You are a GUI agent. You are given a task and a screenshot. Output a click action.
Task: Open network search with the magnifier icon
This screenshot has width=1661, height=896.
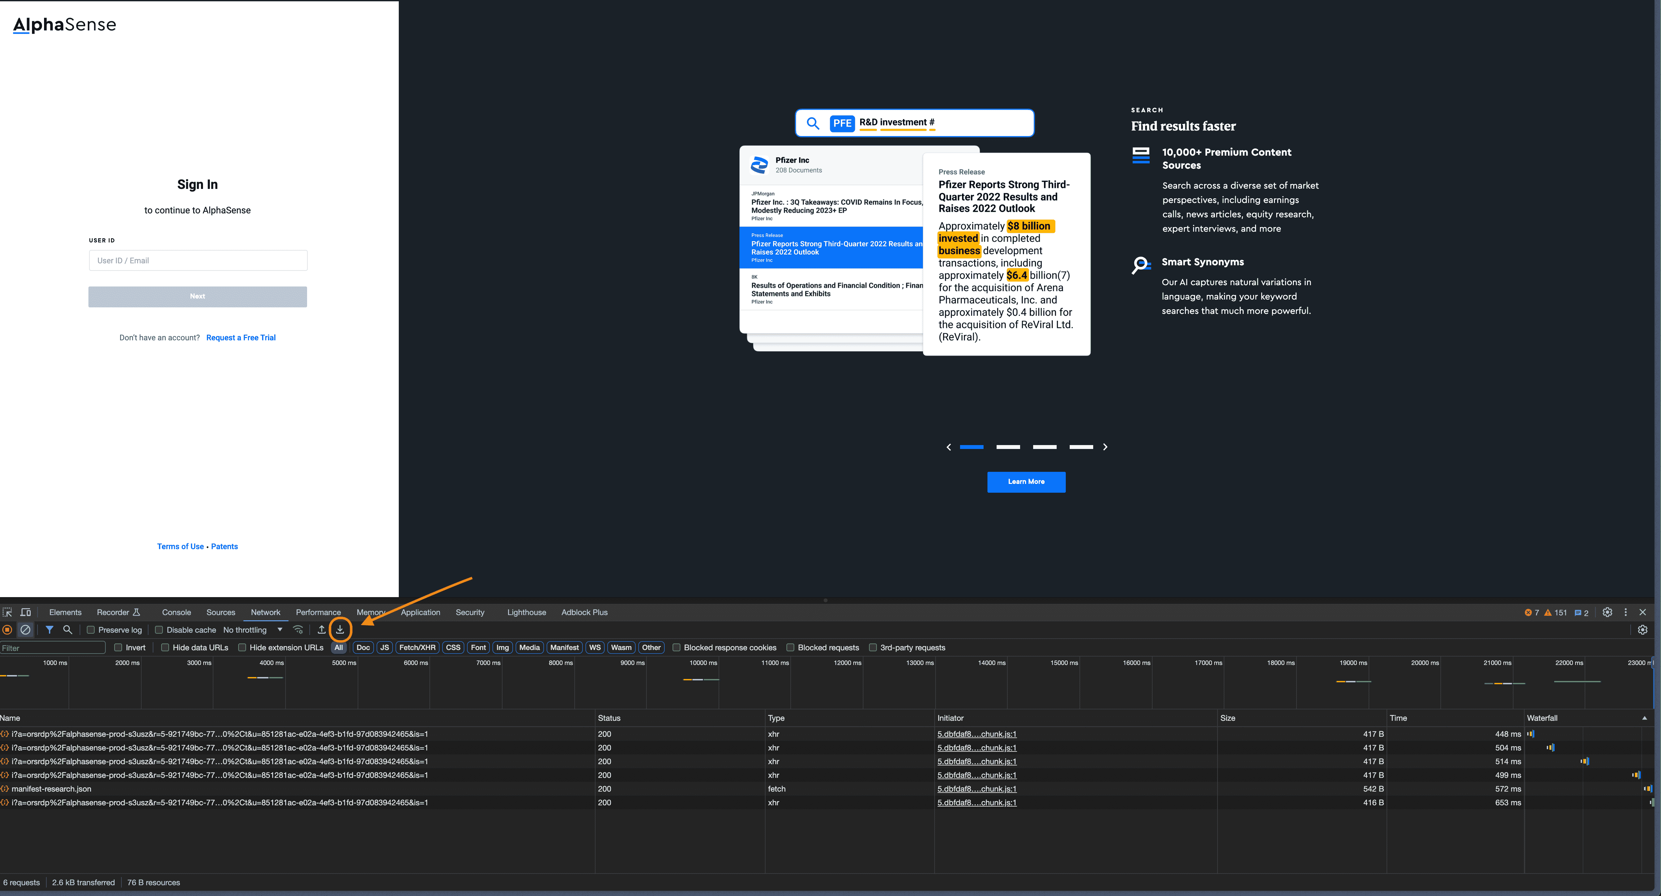point(67,630)
